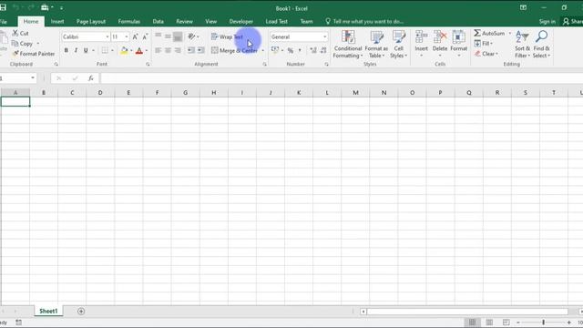The image size is (583, 328).
Task: Open Conditional Formatting menu
Action: click(x=348, y=45)
